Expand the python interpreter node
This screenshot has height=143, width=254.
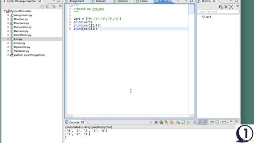8,55
